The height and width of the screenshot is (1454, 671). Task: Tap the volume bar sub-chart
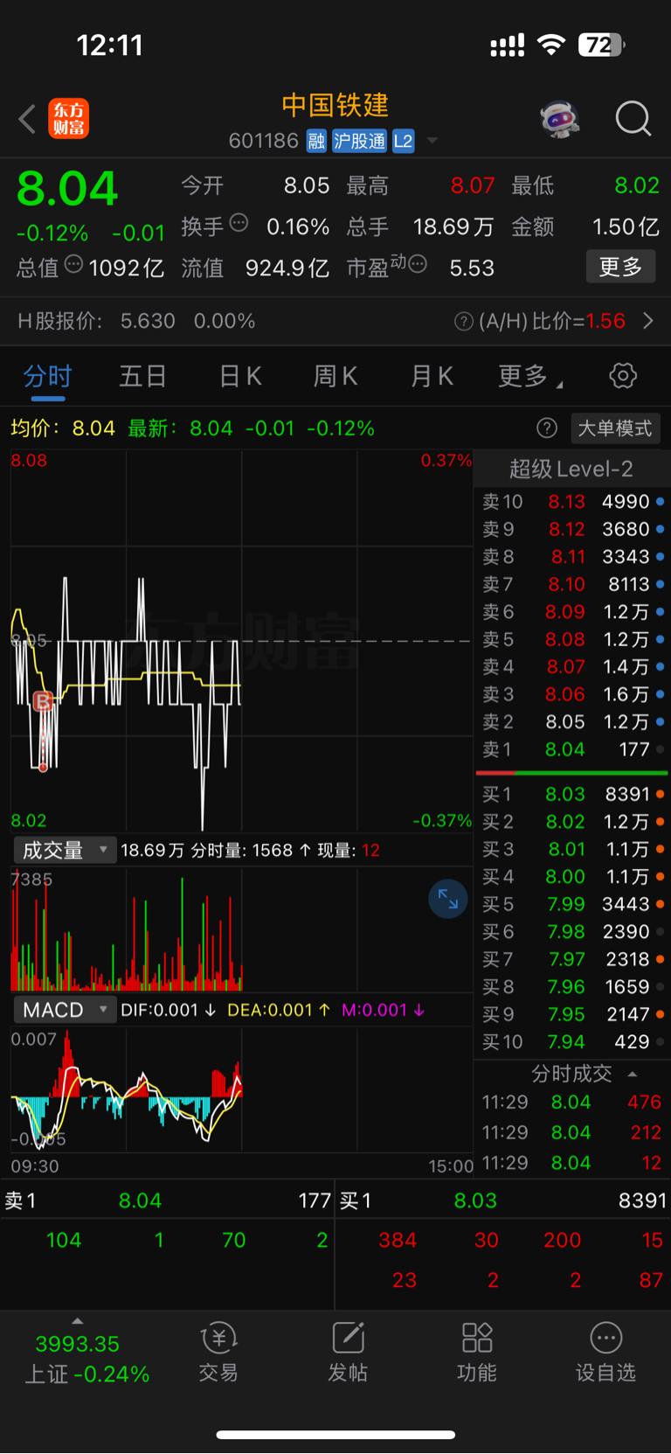coord(242,929)
